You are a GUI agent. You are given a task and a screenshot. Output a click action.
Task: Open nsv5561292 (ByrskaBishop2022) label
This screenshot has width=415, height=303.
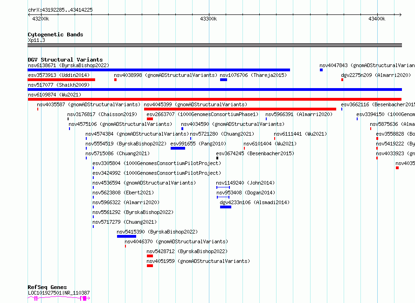click(133, 212)
